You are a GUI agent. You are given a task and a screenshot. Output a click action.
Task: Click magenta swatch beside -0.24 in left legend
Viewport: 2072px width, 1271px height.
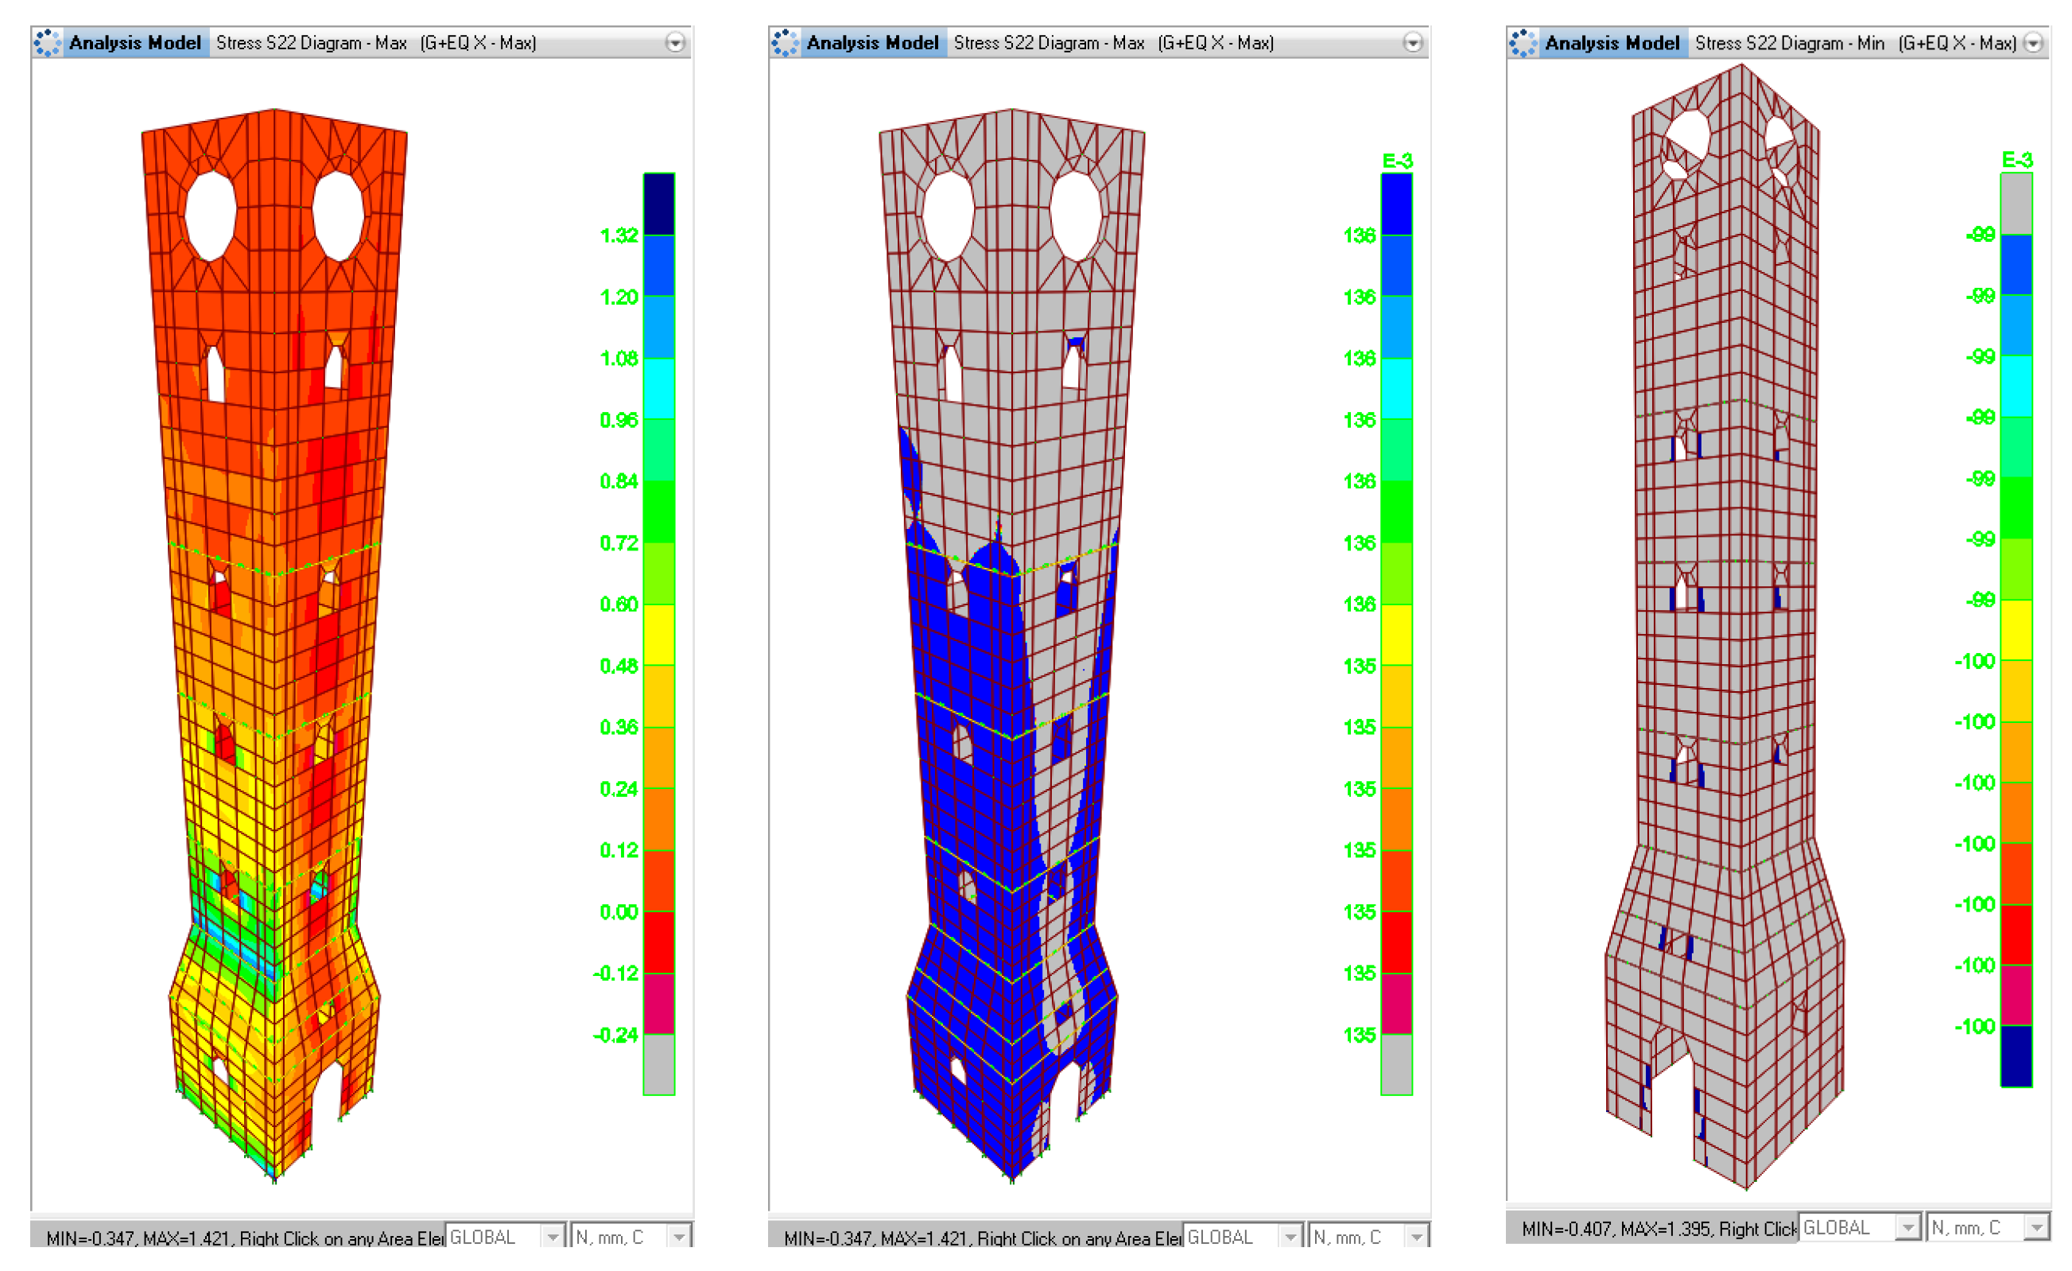[659, 1004]
